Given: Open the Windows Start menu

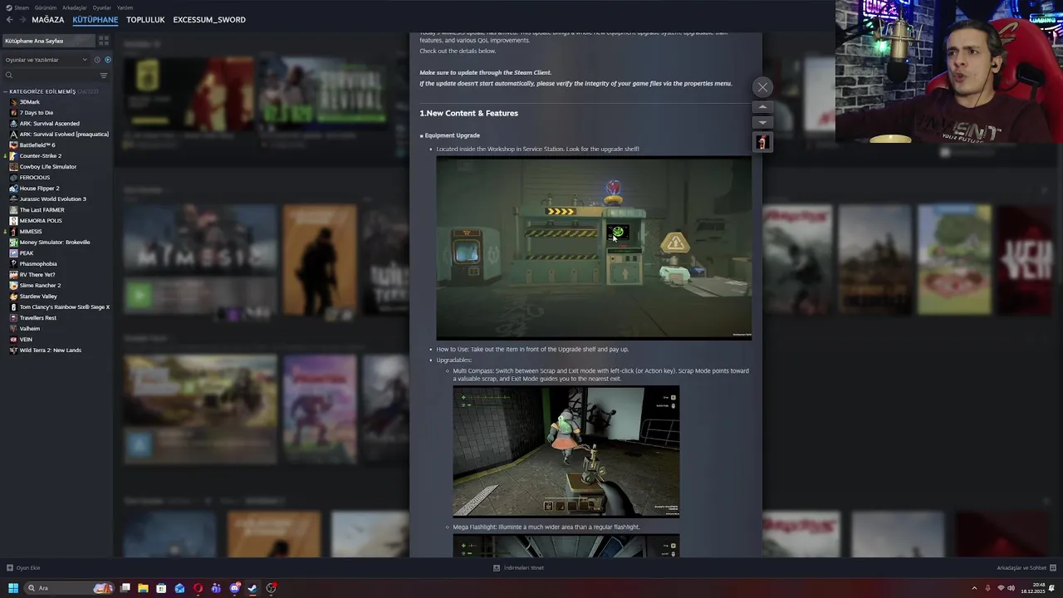Looking at the screenshot, I should click(13, 588).
